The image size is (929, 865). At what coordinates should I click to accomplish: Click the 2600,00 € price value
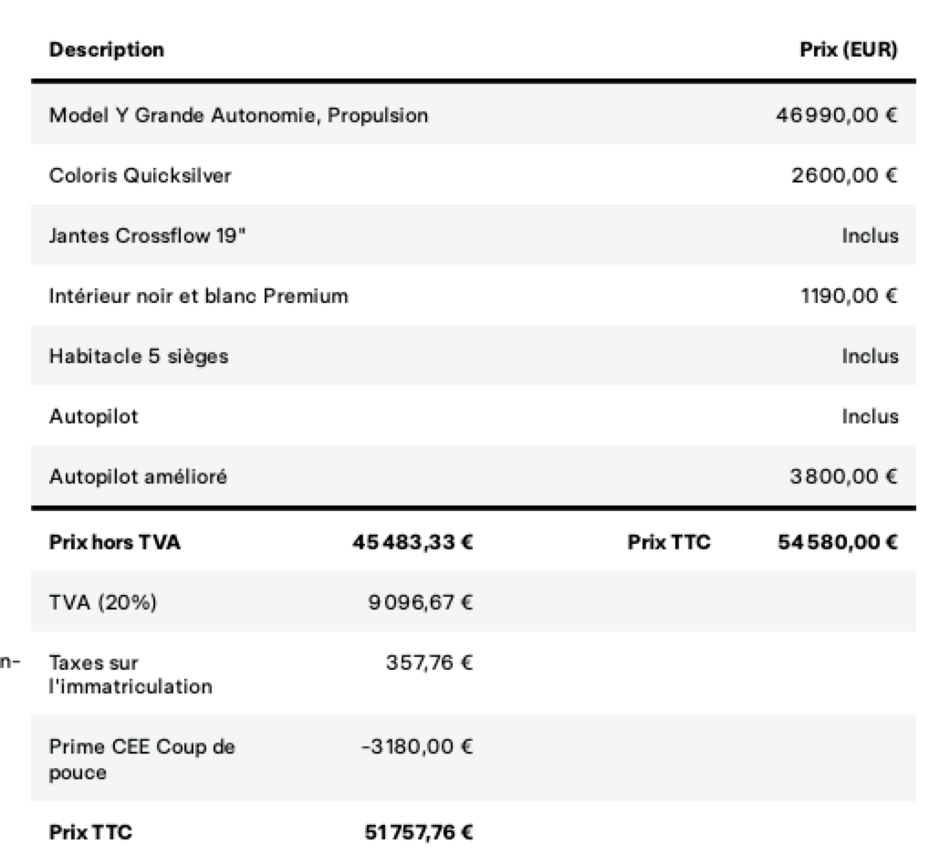(x=844, y=175)
